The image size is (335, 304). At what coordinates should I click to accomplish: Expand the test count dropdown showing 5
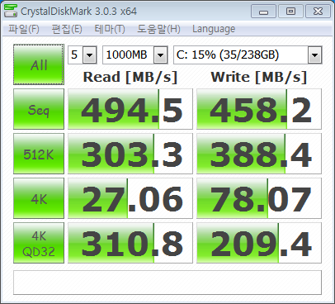(x=90, y=55)
